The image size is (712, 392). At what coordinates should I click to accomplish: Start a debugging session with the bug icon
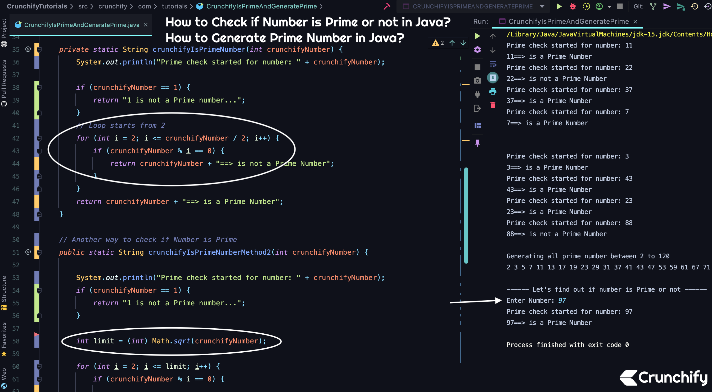click(572, 6)
